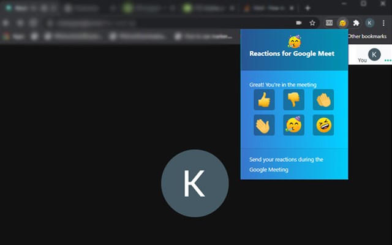Click Send your reactions during the Google Meeting

pyautogui.click(x=286, y=165)
